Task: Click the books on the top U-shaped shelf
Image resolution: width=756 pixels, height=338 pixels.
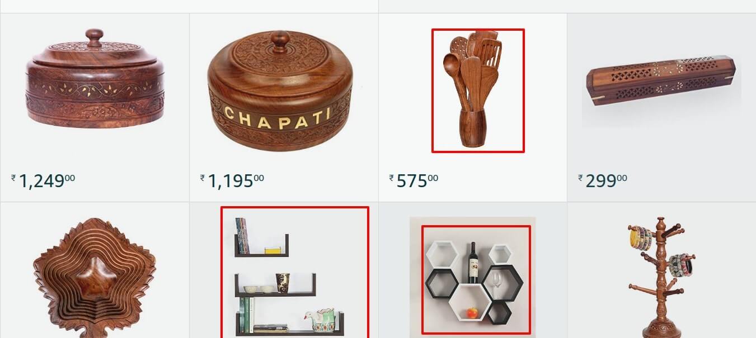Action: [x=242, y=235]
